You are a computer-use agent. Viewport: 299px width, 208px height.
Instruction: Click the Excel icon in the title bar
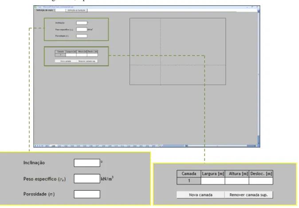coord(35,7)
